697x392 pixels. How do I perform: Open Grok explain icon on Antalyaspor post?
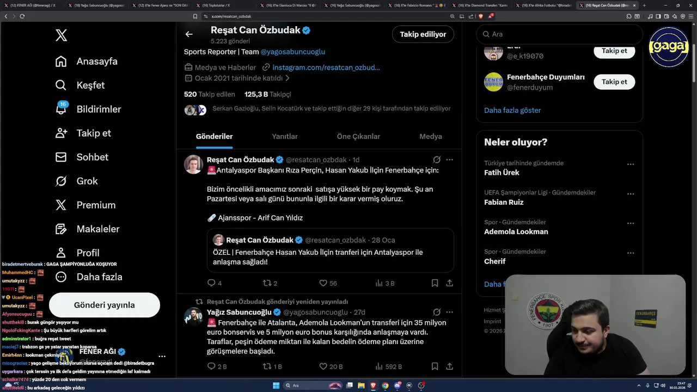pyautogui.click(x=437, y=160)
